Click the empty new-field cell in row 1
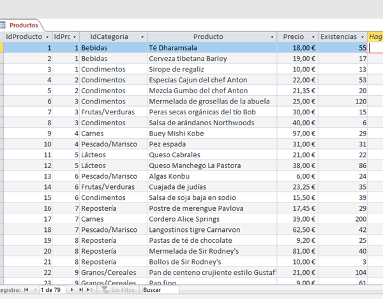 375,48
